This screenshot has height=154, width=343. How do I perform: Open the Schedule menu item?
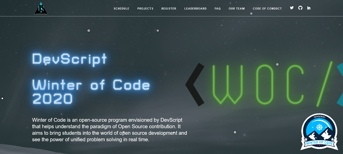[x=122, y=8]
